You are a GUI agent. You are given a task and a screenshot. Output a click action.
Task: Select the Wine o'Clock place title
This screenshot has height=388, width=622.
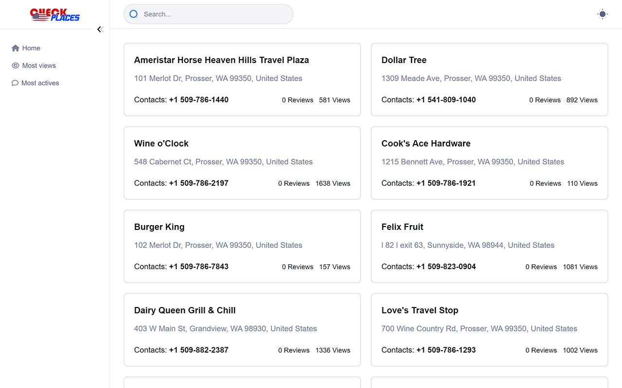click(161, 144)
